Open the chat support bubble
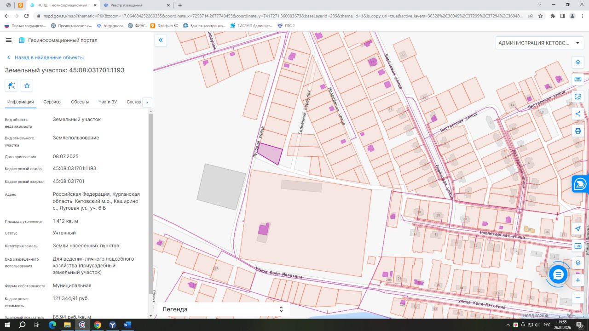The image size is (589, 331). click(x=558, y=274)
